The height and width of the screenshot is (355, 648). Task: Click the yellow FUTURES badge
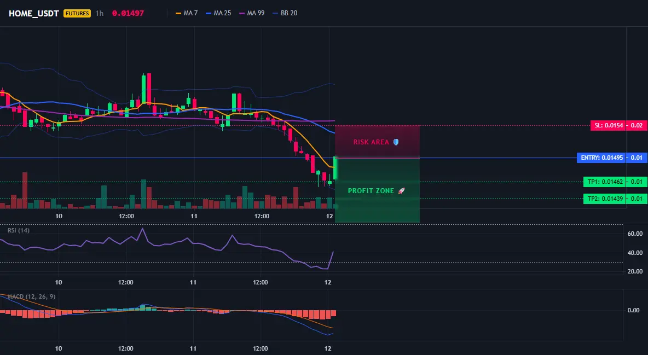[77, 13]
